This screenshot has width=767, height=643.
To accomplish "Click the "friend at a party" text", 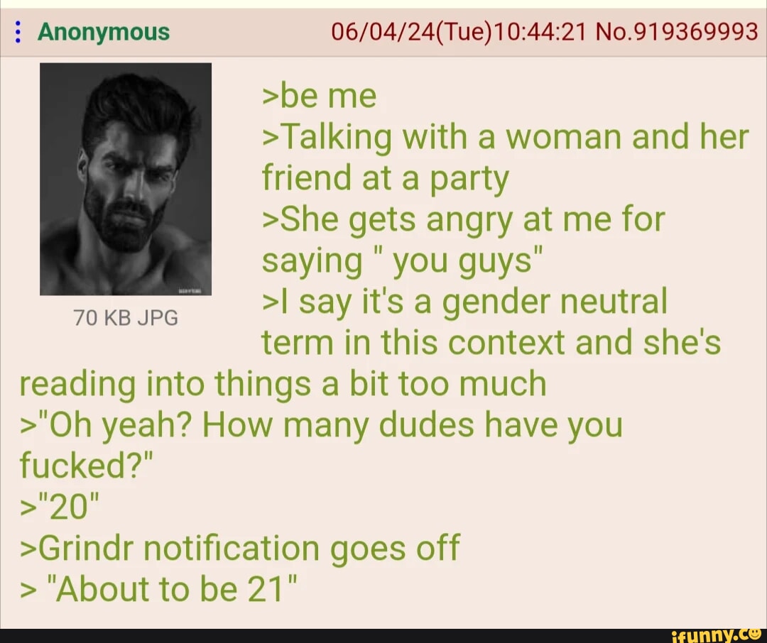I will click(x=386, y=178).
